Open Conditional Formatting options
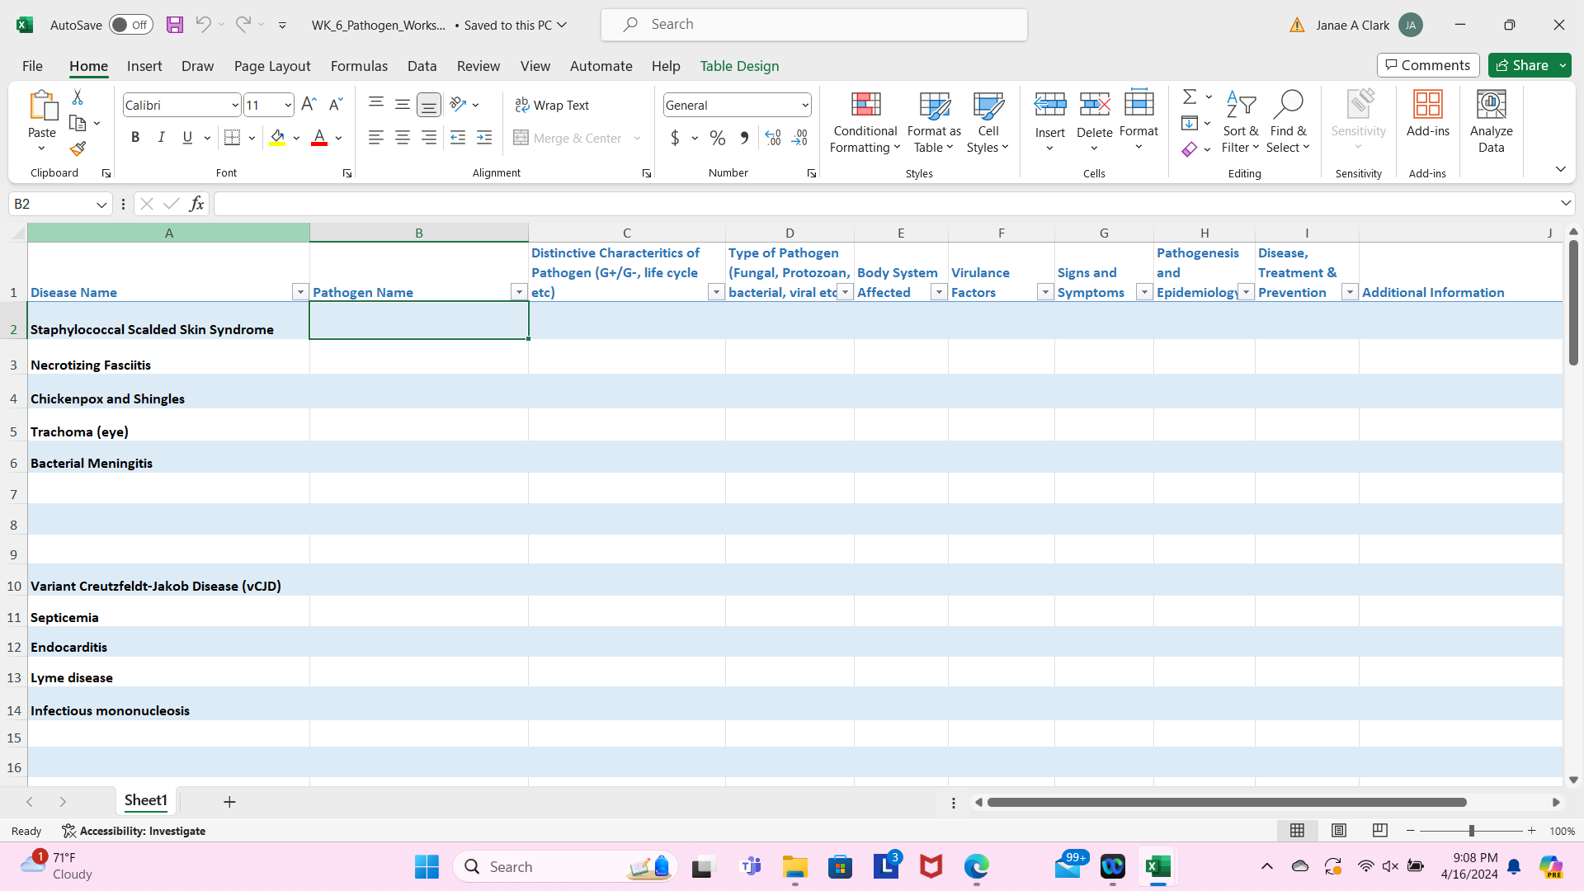 (864, 122)
